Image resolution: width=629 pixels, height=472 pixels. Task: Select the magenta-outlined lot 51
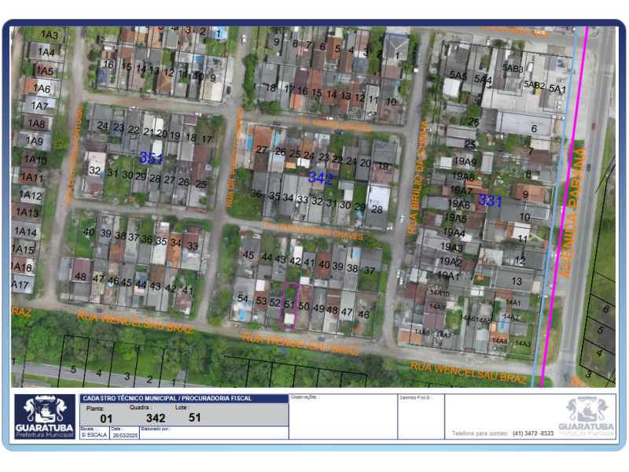coord(289,304)
